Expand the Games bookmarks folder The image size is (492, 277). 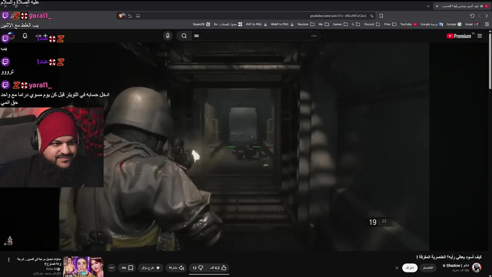coord(340,24)
